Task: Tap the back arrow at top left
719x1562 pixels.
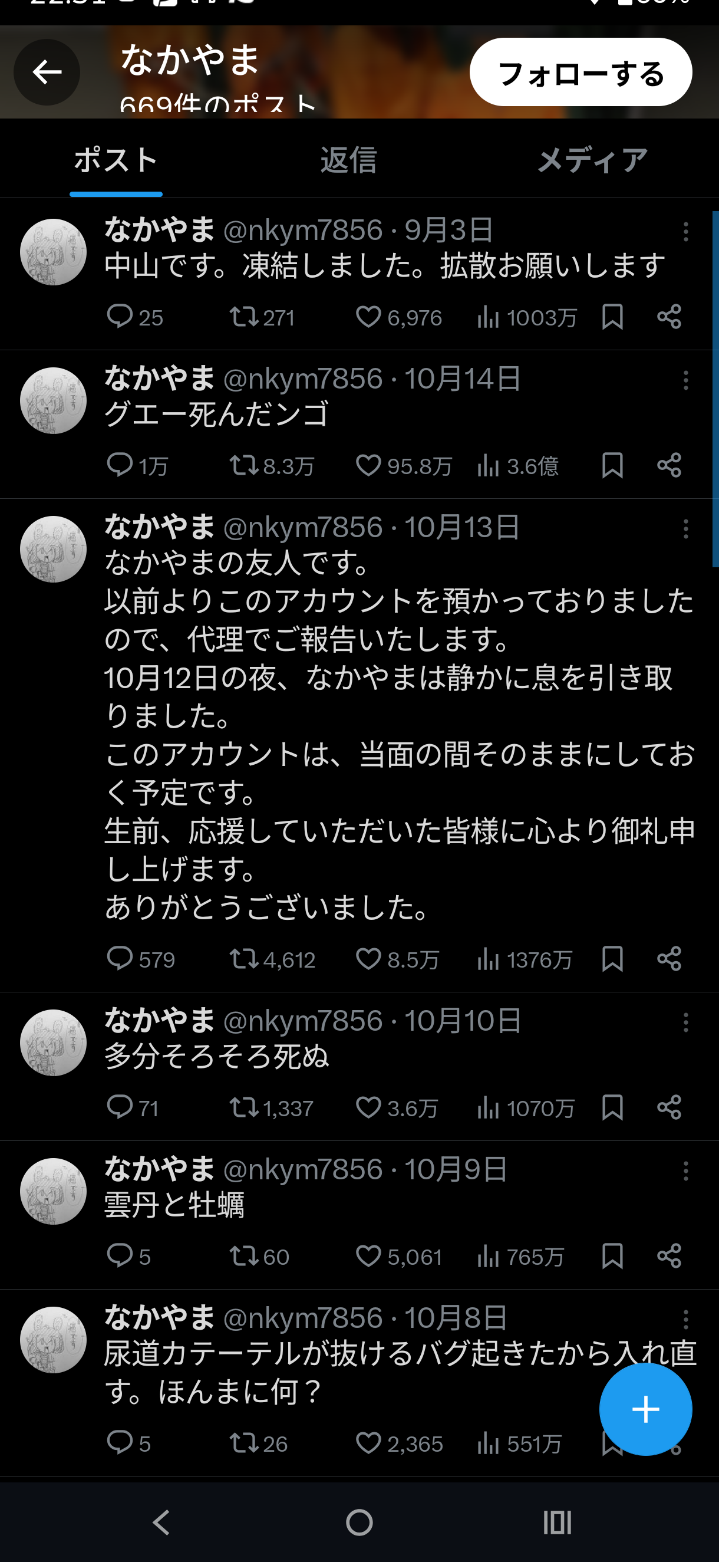Action: [47, 73]
